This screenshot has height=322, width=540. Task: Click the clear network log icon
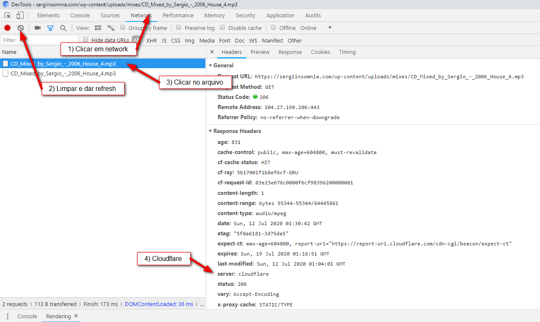[20, 28]
